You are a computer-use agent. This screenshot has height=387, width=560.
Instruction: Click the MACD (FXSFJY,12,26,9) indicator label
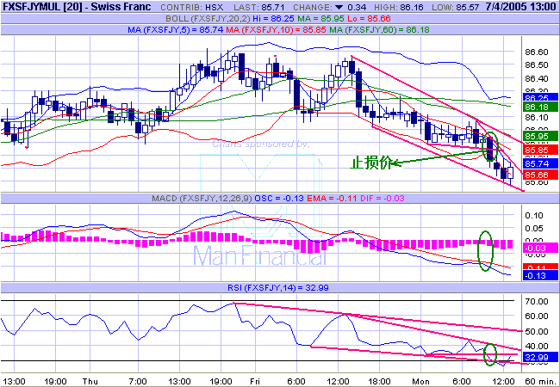202,199
